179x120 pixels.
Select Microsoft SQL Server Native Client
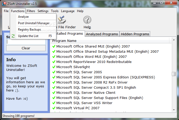(x=86, y=93)
